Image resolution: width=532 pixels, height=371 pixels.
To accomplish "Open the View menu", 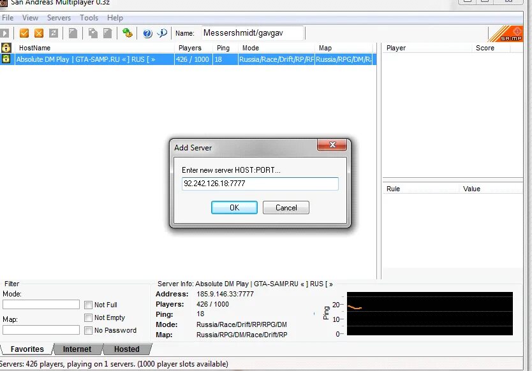I will [30, 18].
